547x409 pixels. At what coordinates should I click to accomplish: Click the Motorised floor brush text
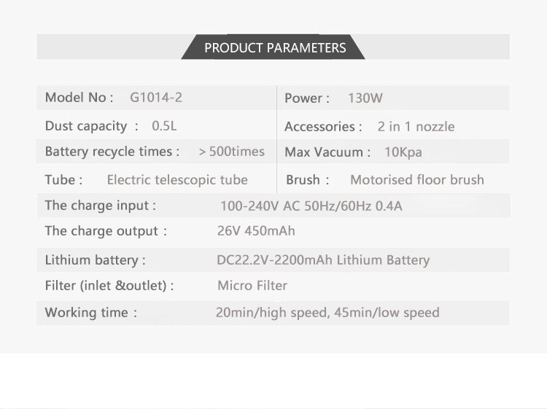point(416,180)
